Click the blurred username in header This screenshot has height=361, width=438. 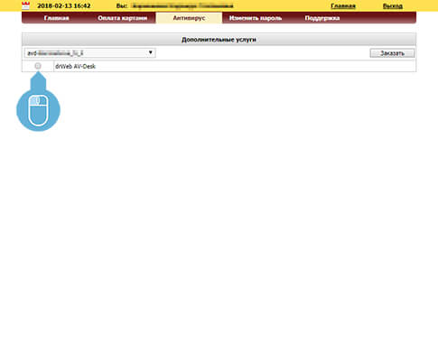point(182,5)
